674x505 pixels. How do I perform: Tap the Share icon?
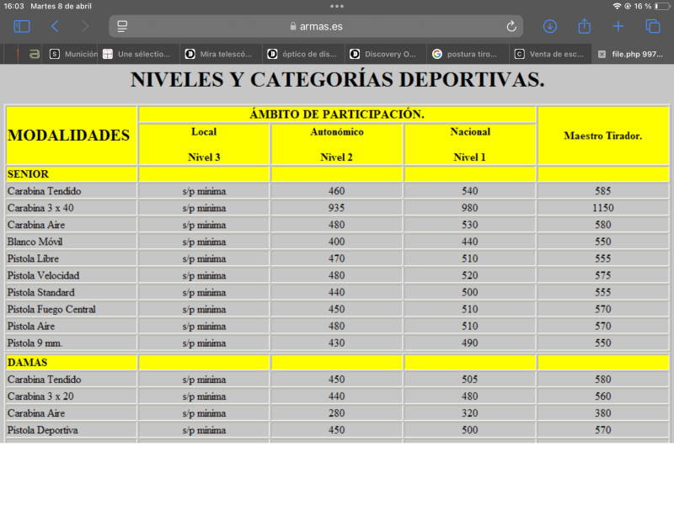coord(584,26)
